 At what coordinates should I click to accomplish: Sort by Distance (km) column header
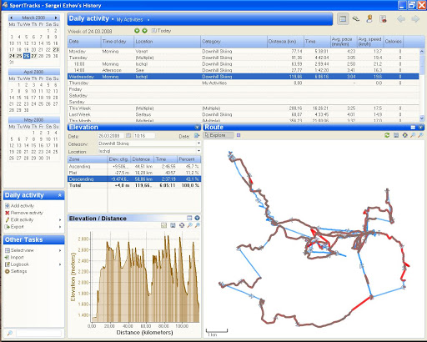(x=285, y=42)
